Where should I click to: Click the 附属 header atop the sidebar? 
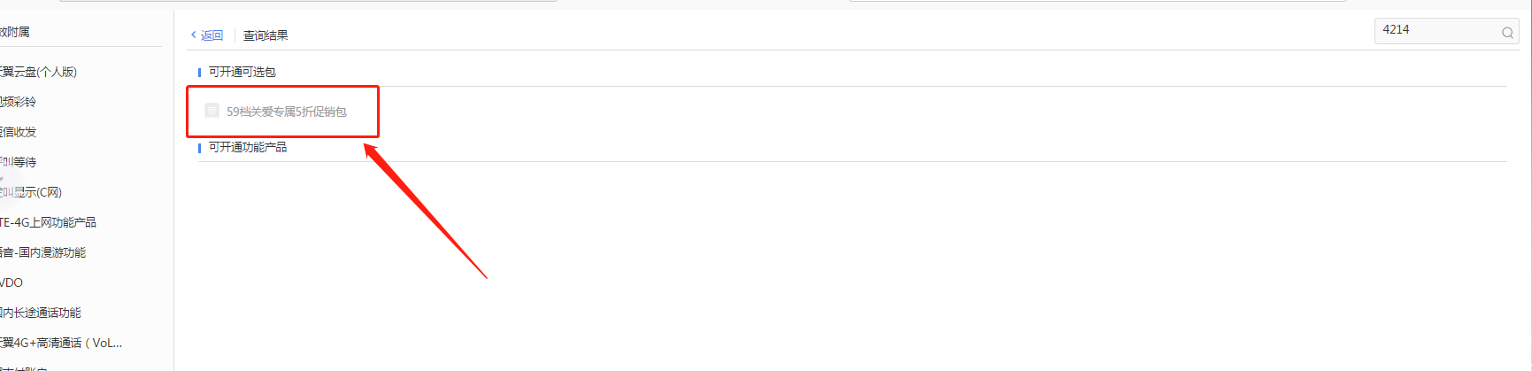[x=14, y=32]
